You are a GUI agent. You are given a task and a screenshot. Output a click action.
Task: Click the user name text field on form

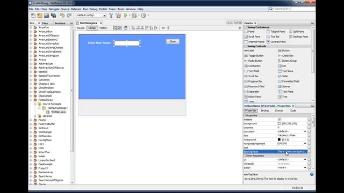(x=127, y=43)
